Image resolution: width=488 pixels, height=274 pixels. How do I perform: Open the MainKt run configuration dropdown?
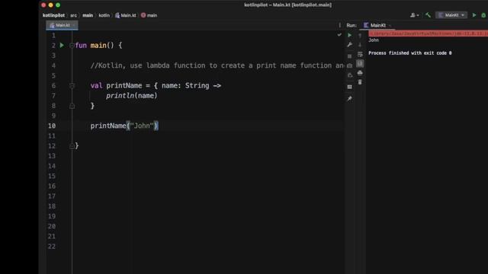coord(451,15)
